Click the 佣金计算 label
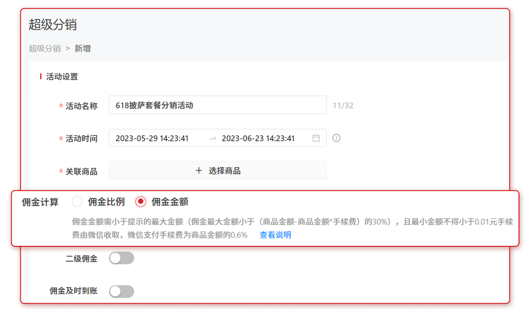The image size is (531, 314). coord(40,202)
